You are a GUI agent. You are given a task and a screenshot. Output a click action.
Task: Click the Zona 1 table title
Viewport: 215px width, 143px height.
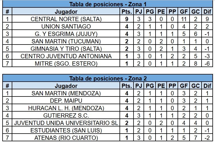pyautogui.click(x=108, y=4)
